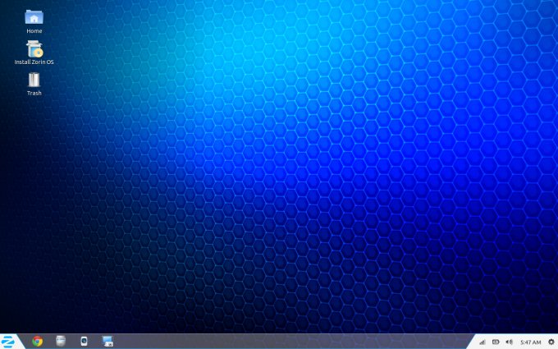Open the system settings gear menu
This screenshot has width=558, height=349.
click(551, 342)
